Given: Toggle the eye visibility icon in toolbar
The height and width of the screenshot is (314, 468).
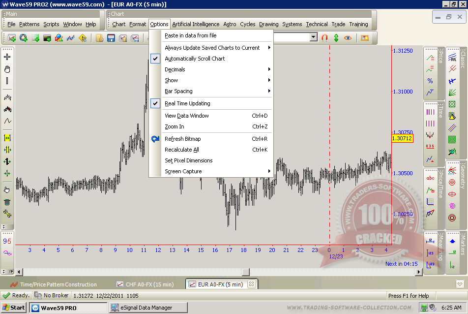Looking at the screenshot, I should tap(348, 37).
